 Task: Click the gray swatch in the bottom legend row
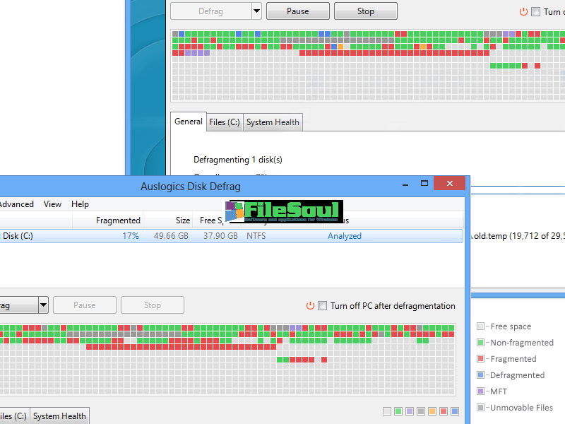coord(421,411)
